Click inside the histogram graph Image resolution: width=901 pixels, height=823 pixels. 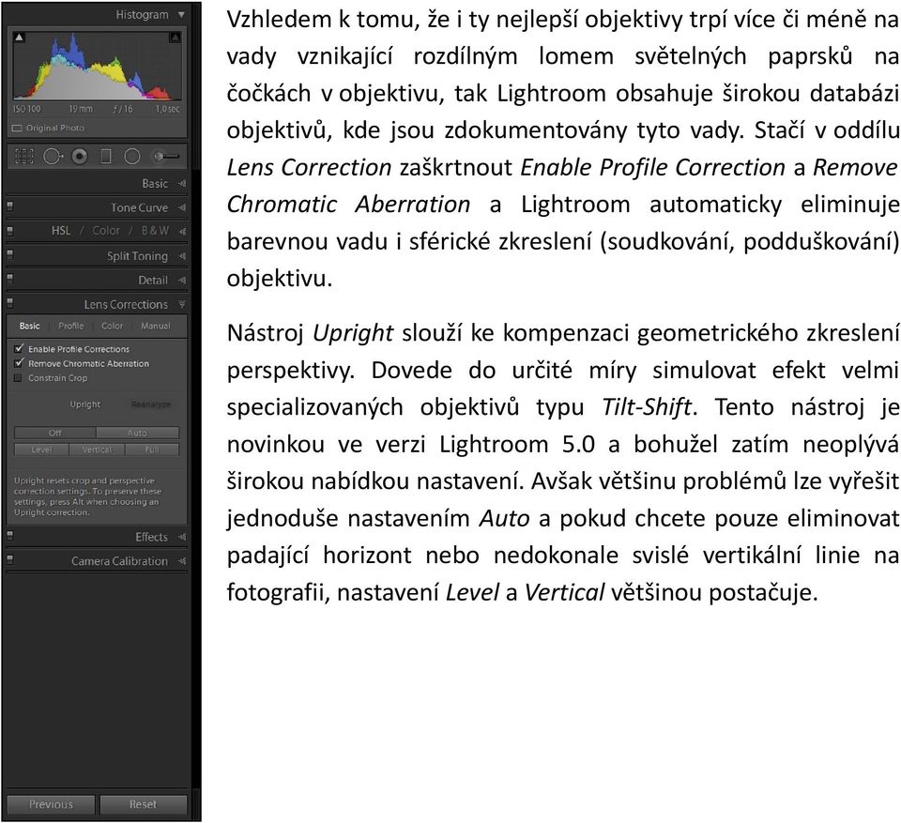tap(97, 66)
